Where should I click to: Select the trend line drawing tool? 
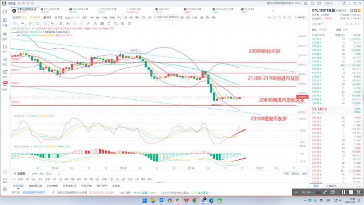click(22, 23)
